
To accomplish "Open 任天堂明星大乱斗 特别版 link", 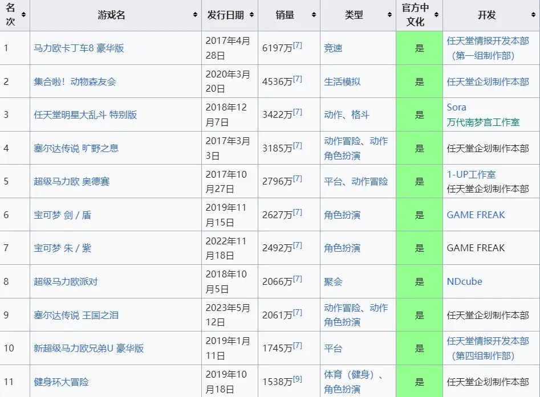I will 85,115.
